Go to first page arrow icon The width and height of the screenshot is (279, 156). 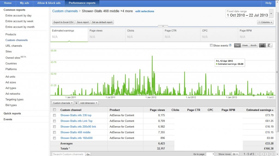click(x=257, y=154)
